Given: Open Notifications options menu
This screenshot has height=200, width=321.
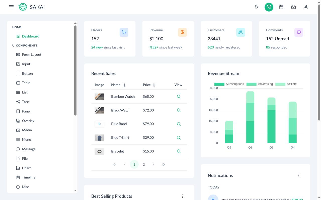Looking at the screenshot, I should (x=299, y=175).
